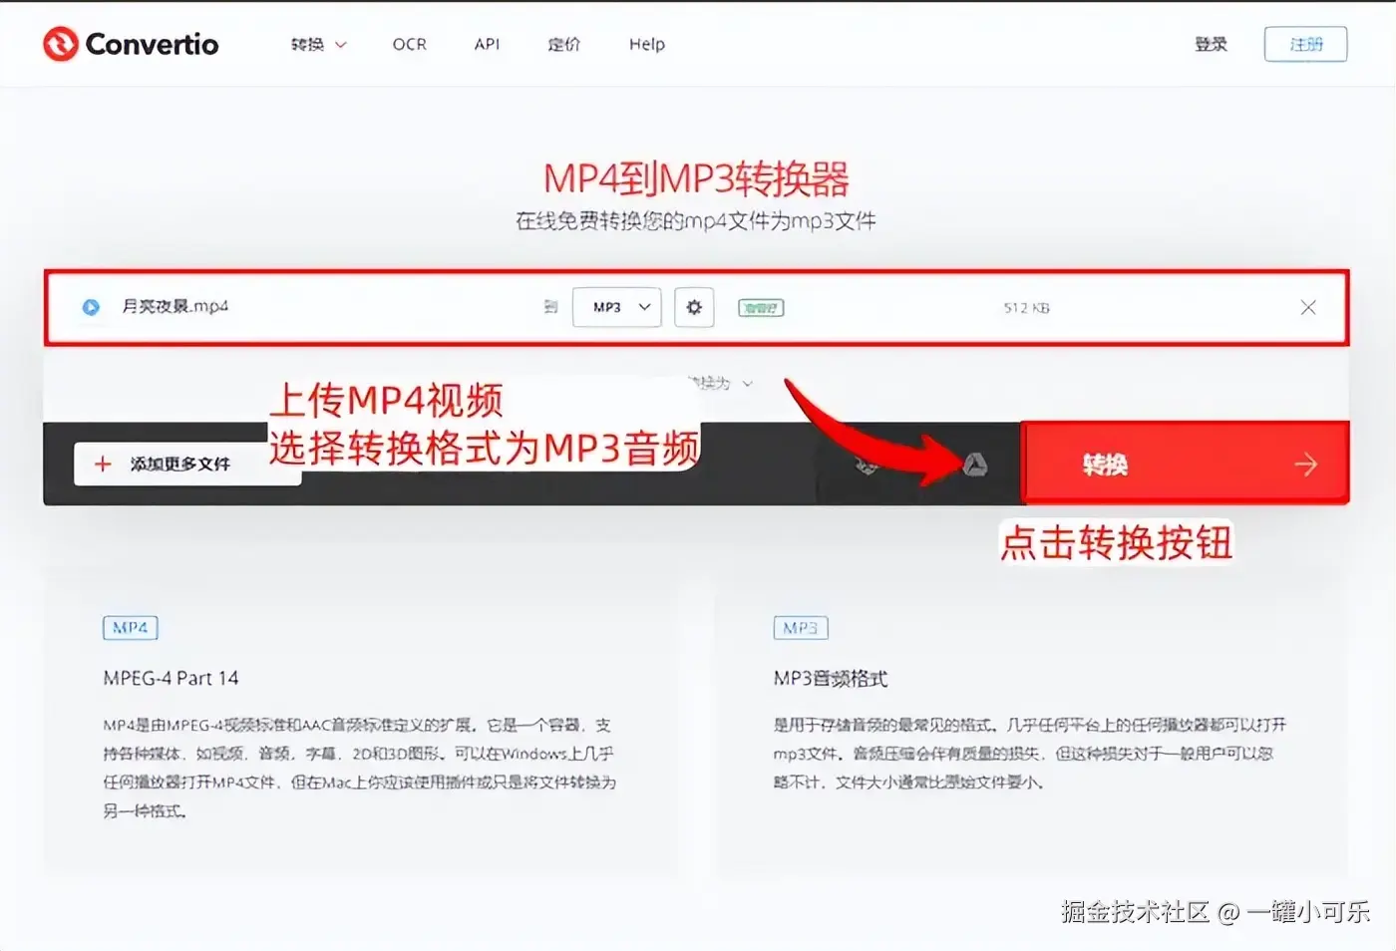This screenshot has width=1396, height=951.
Task: Click the green ready status badge
Action: [761, 308]
